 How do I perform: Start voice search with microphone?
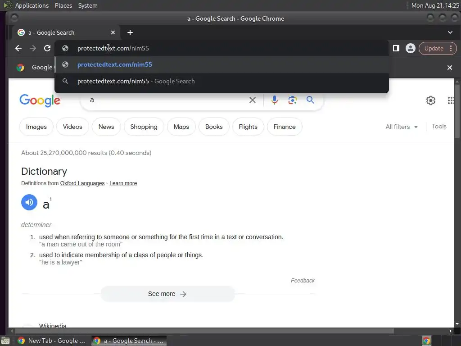click(x=274, y=100)
